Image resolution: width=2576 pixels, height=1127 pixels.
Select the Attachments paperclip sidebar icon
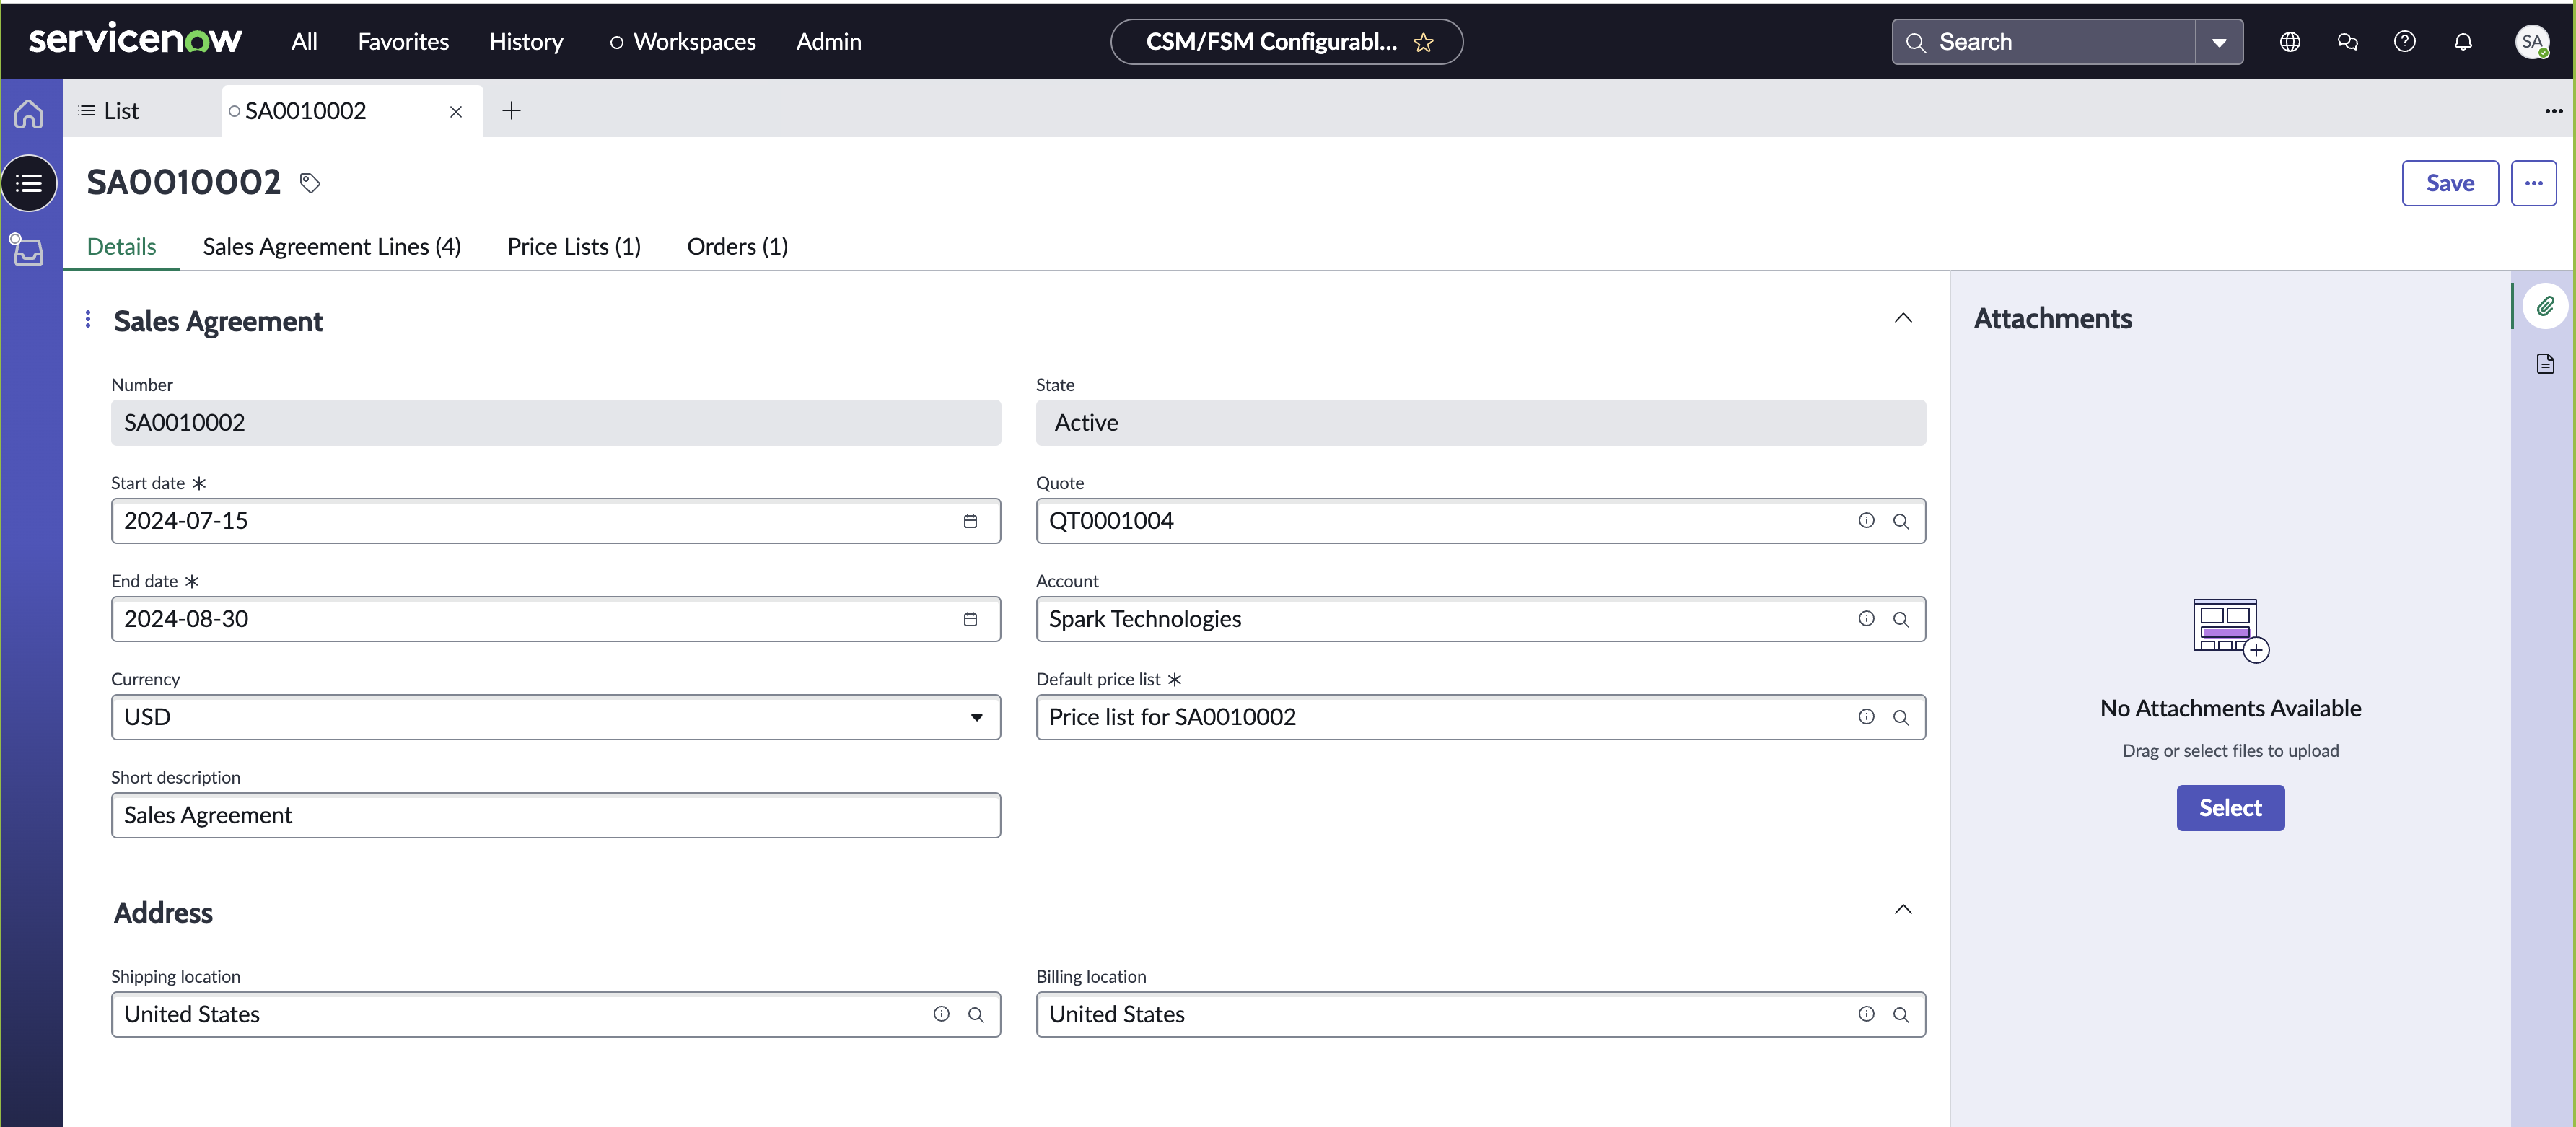point(2545,306)
